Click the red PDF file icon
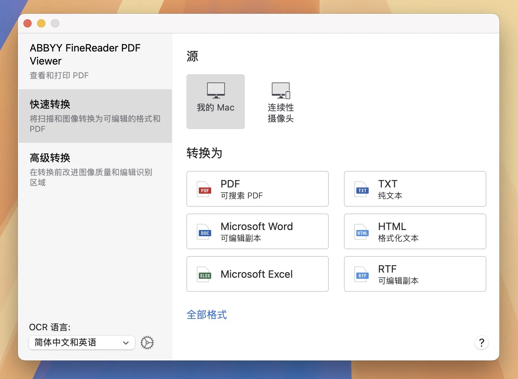Image resolution: width=518 pixels, height=379 pixels. pos(204,189)
